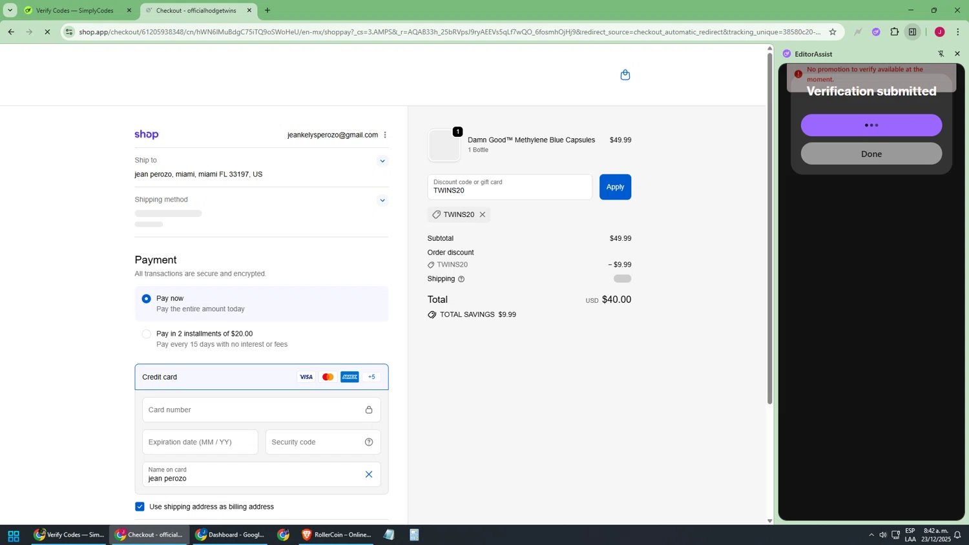Unpin the EditorAssist side panel
The width and height of the screenshot is (969, 545).
941,54
